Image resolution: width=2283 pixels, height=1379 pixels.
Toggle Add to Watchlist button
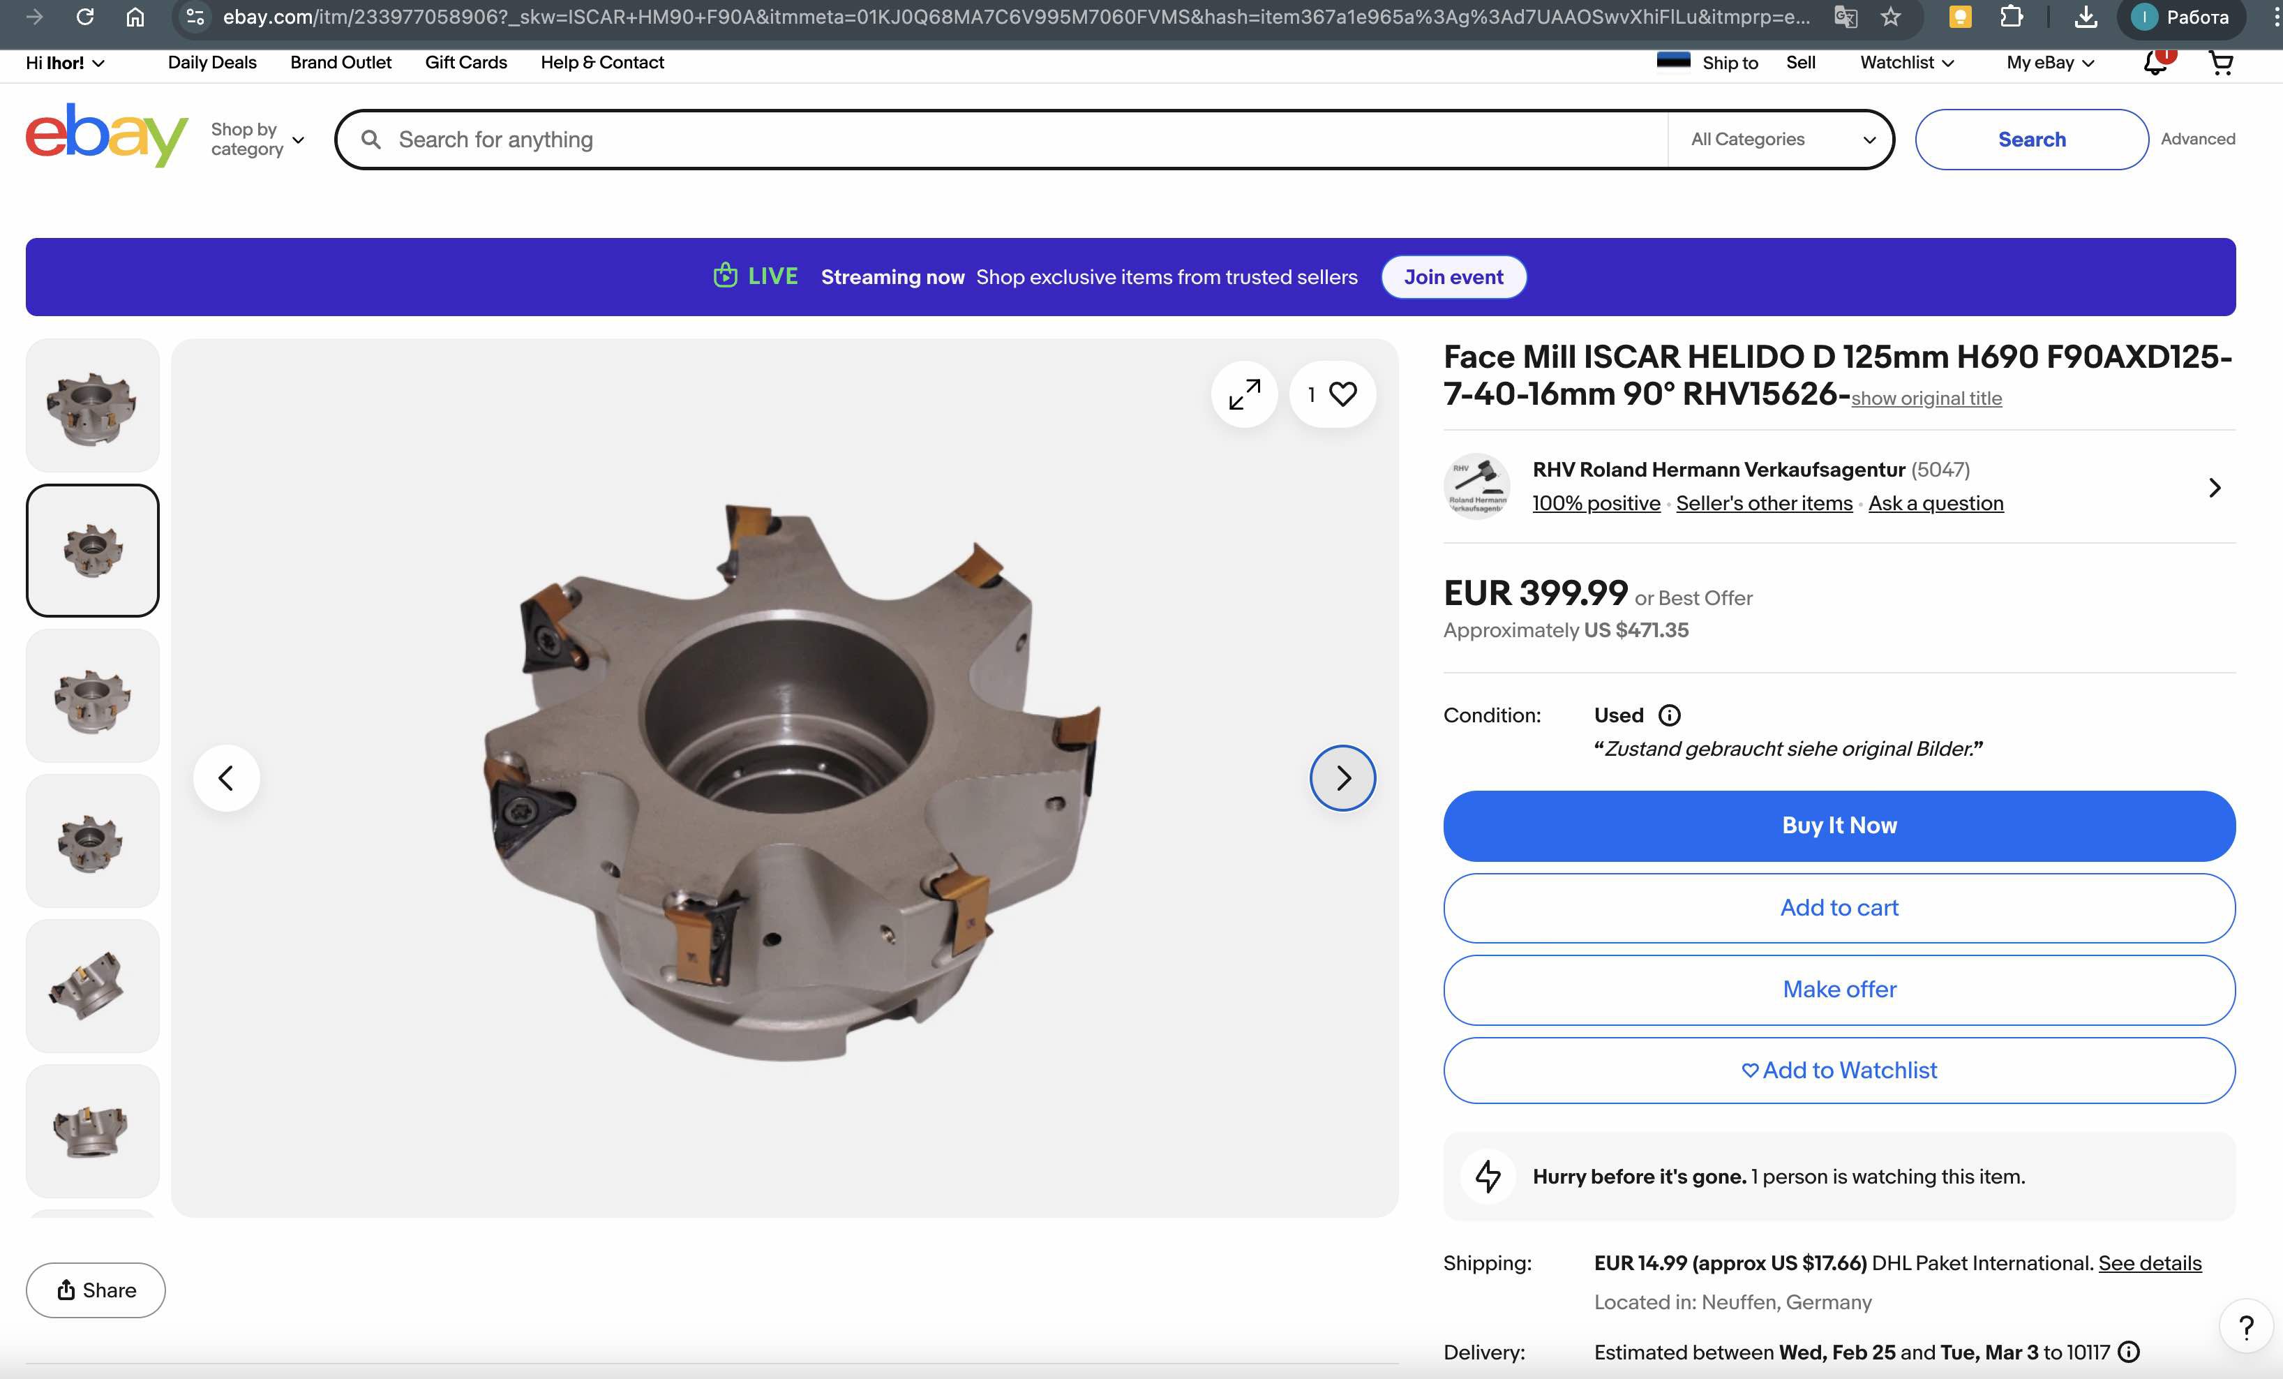pyautogui.click(x=1839, y=1071)
